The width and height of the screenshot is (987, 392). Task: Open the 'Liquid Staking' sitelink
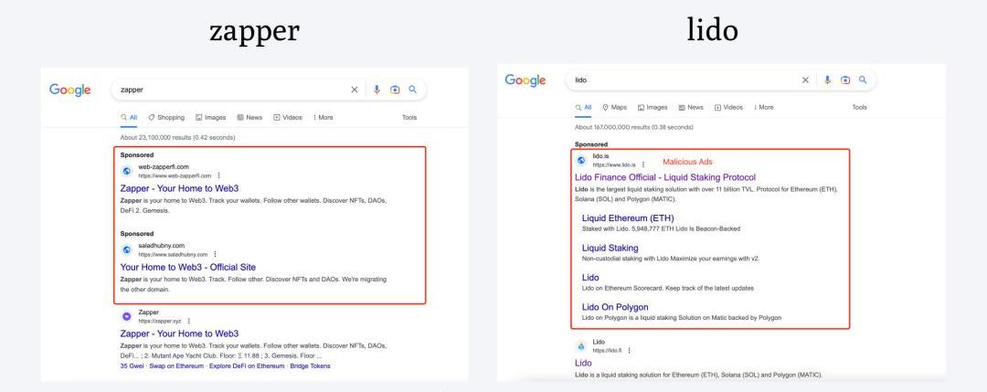coord(610,248)
